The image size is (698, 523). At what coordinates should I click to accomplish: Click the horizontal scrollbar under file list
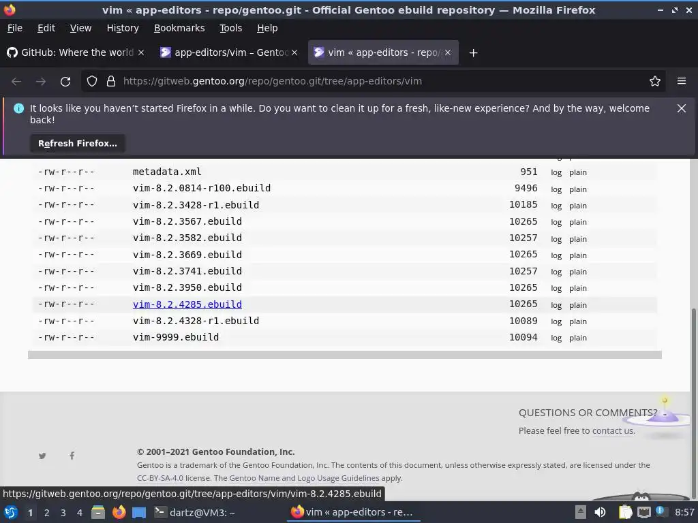tap(344, 355)
